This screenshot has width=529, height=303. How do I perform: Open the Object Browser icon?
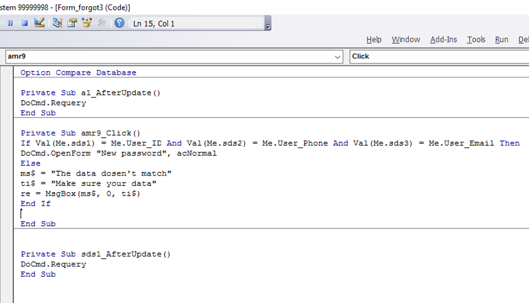[87, 23]
